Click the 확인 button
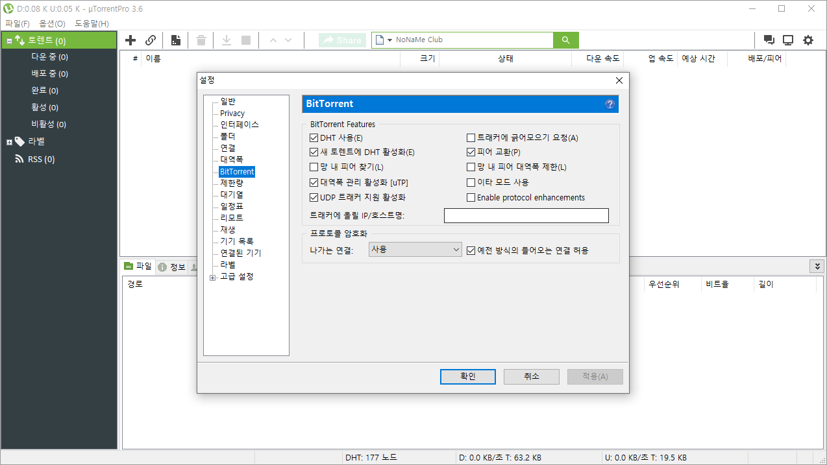 tap(468, 377)
